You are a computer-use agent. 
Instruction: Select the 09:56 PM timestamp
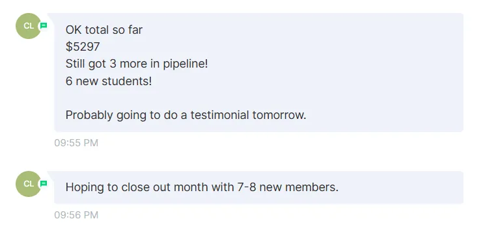tap(76, 215)
